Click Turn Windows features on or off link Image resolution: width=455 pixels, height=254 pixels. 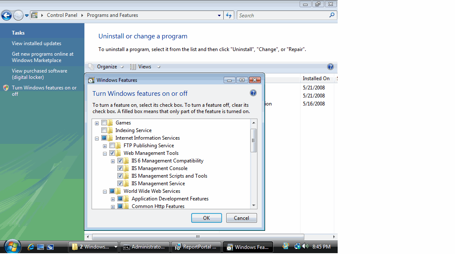point(44,91)
